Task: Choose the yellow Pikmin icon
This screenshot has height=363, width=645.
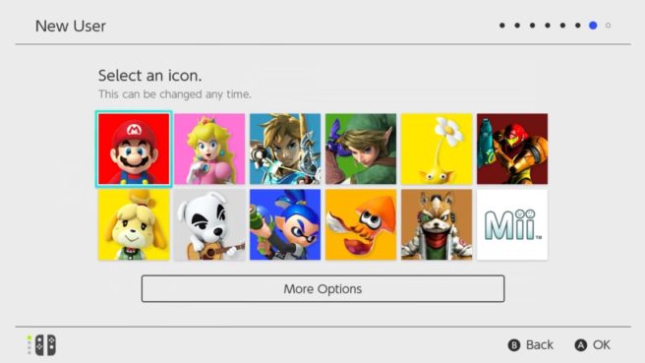Action: coord(437,149)
